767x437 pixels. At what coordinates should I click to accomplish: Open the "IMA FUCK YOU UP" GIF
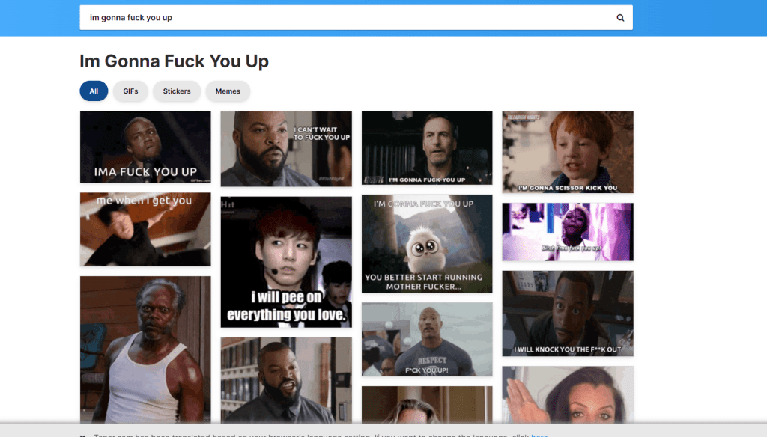[145, 147]
